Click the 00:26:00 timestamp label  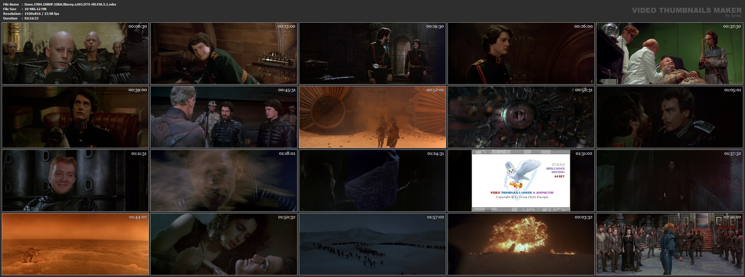583,26
